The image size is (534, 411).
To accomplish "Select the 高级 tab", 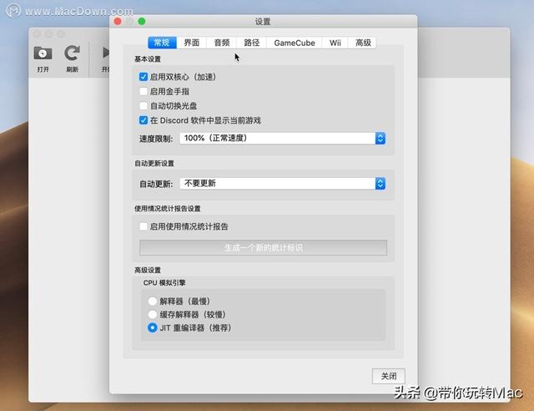I will coord(363,43).
